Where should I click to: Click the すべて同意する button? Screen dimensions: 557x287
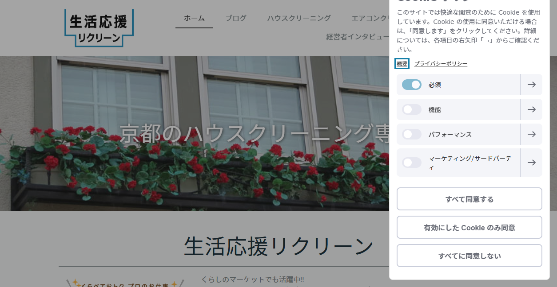(469, 199)
